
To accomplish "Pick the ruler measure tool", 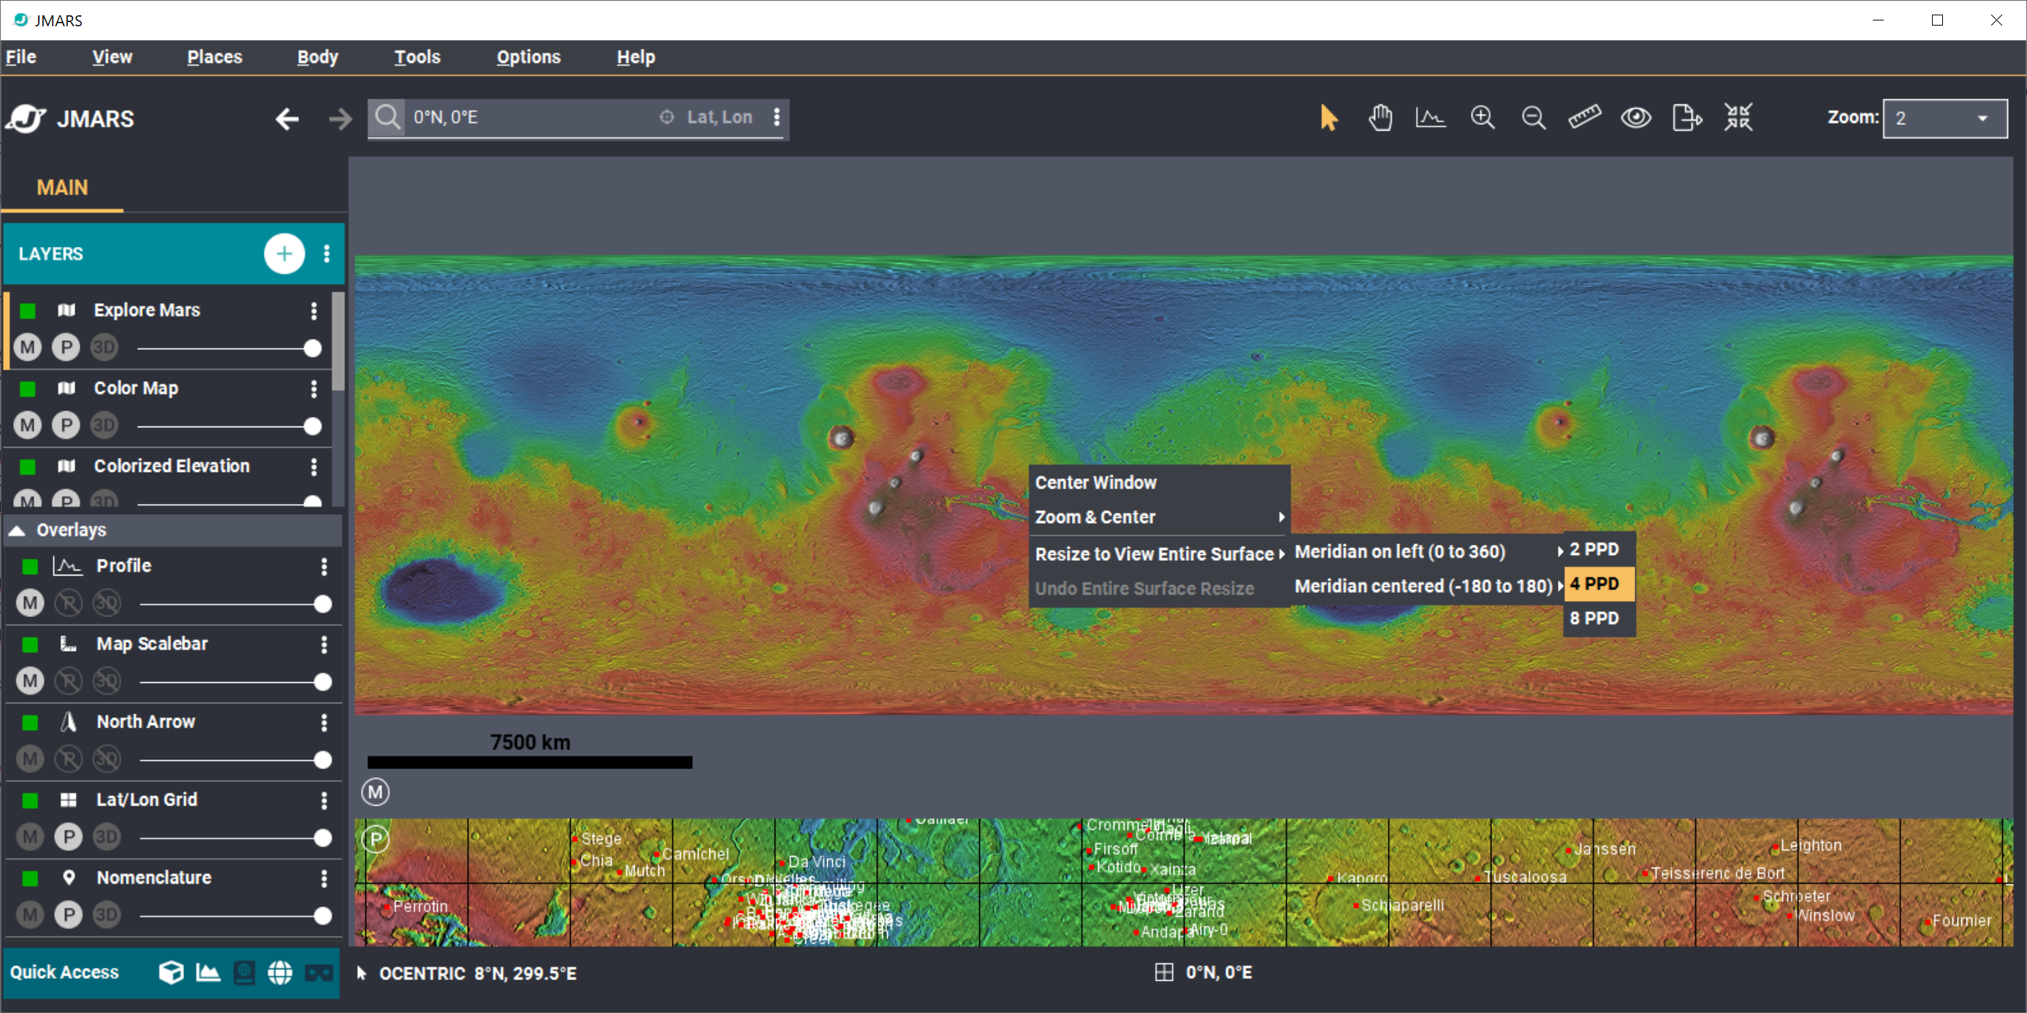I will coord(1584,118).
